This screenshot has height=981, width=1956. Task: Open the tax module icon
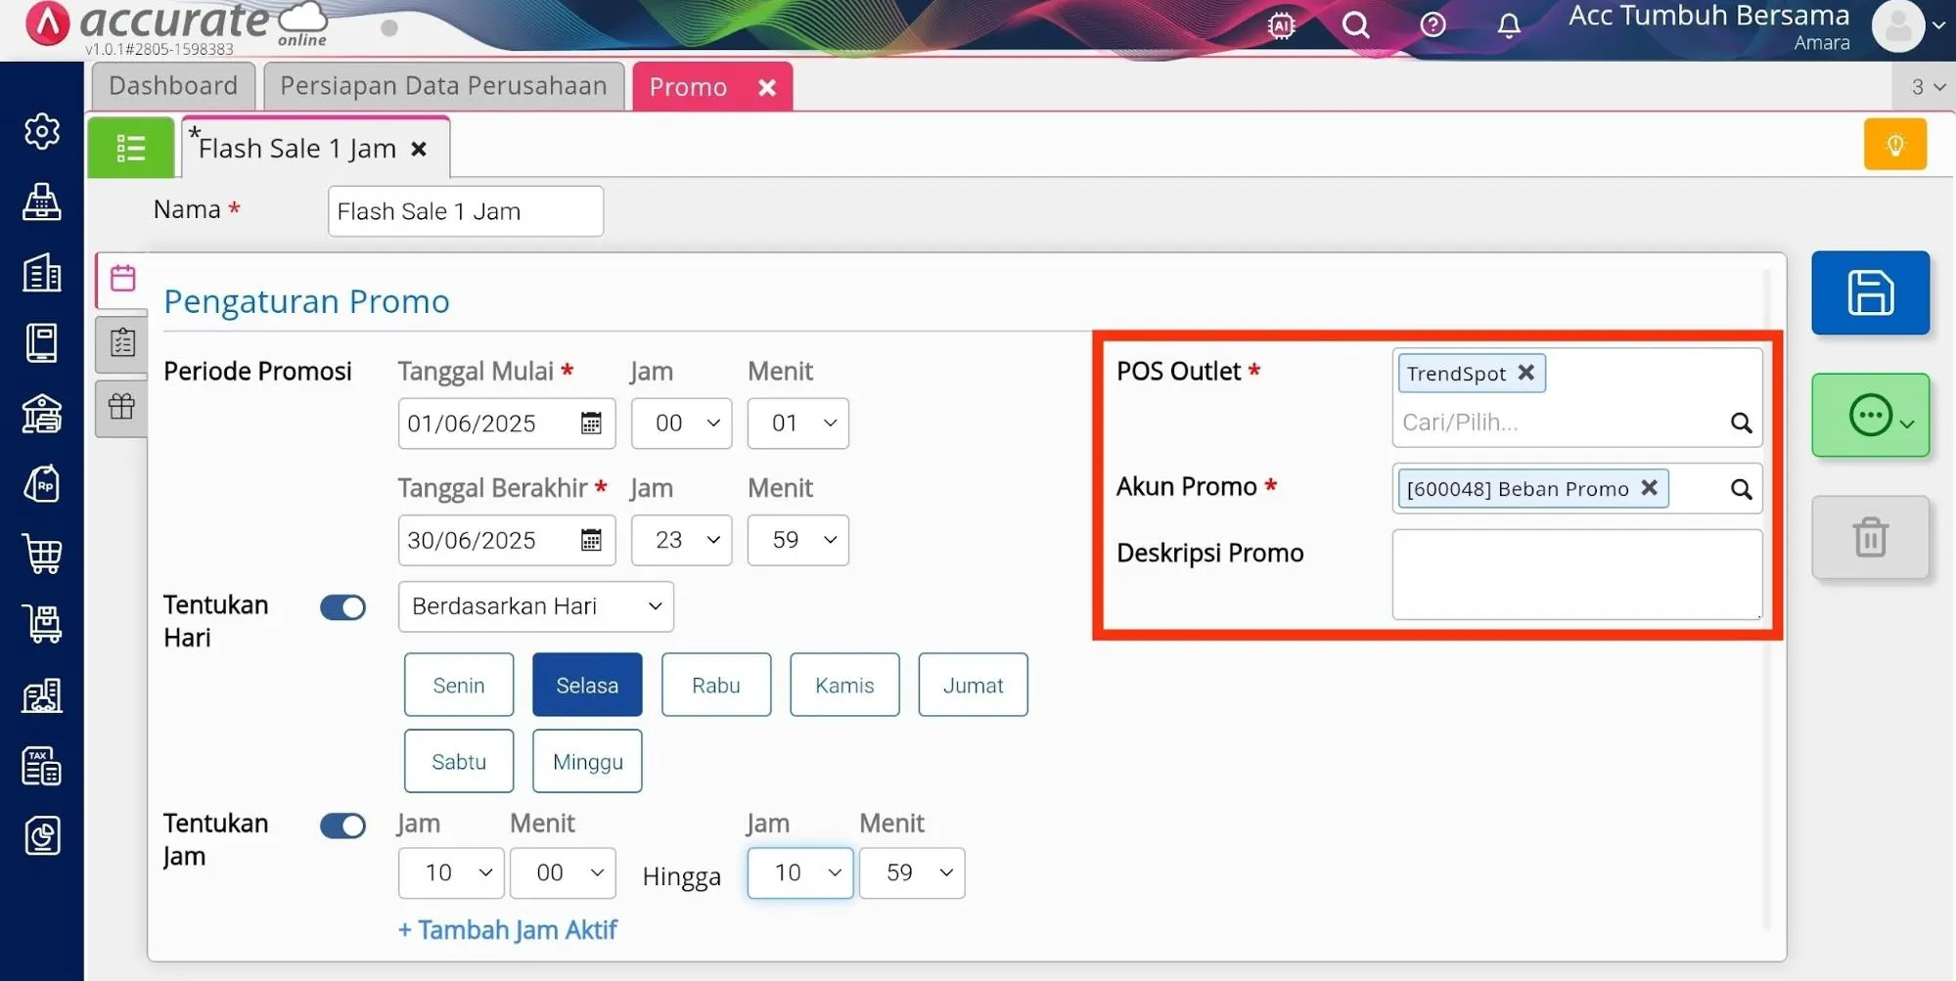point(41,766)
